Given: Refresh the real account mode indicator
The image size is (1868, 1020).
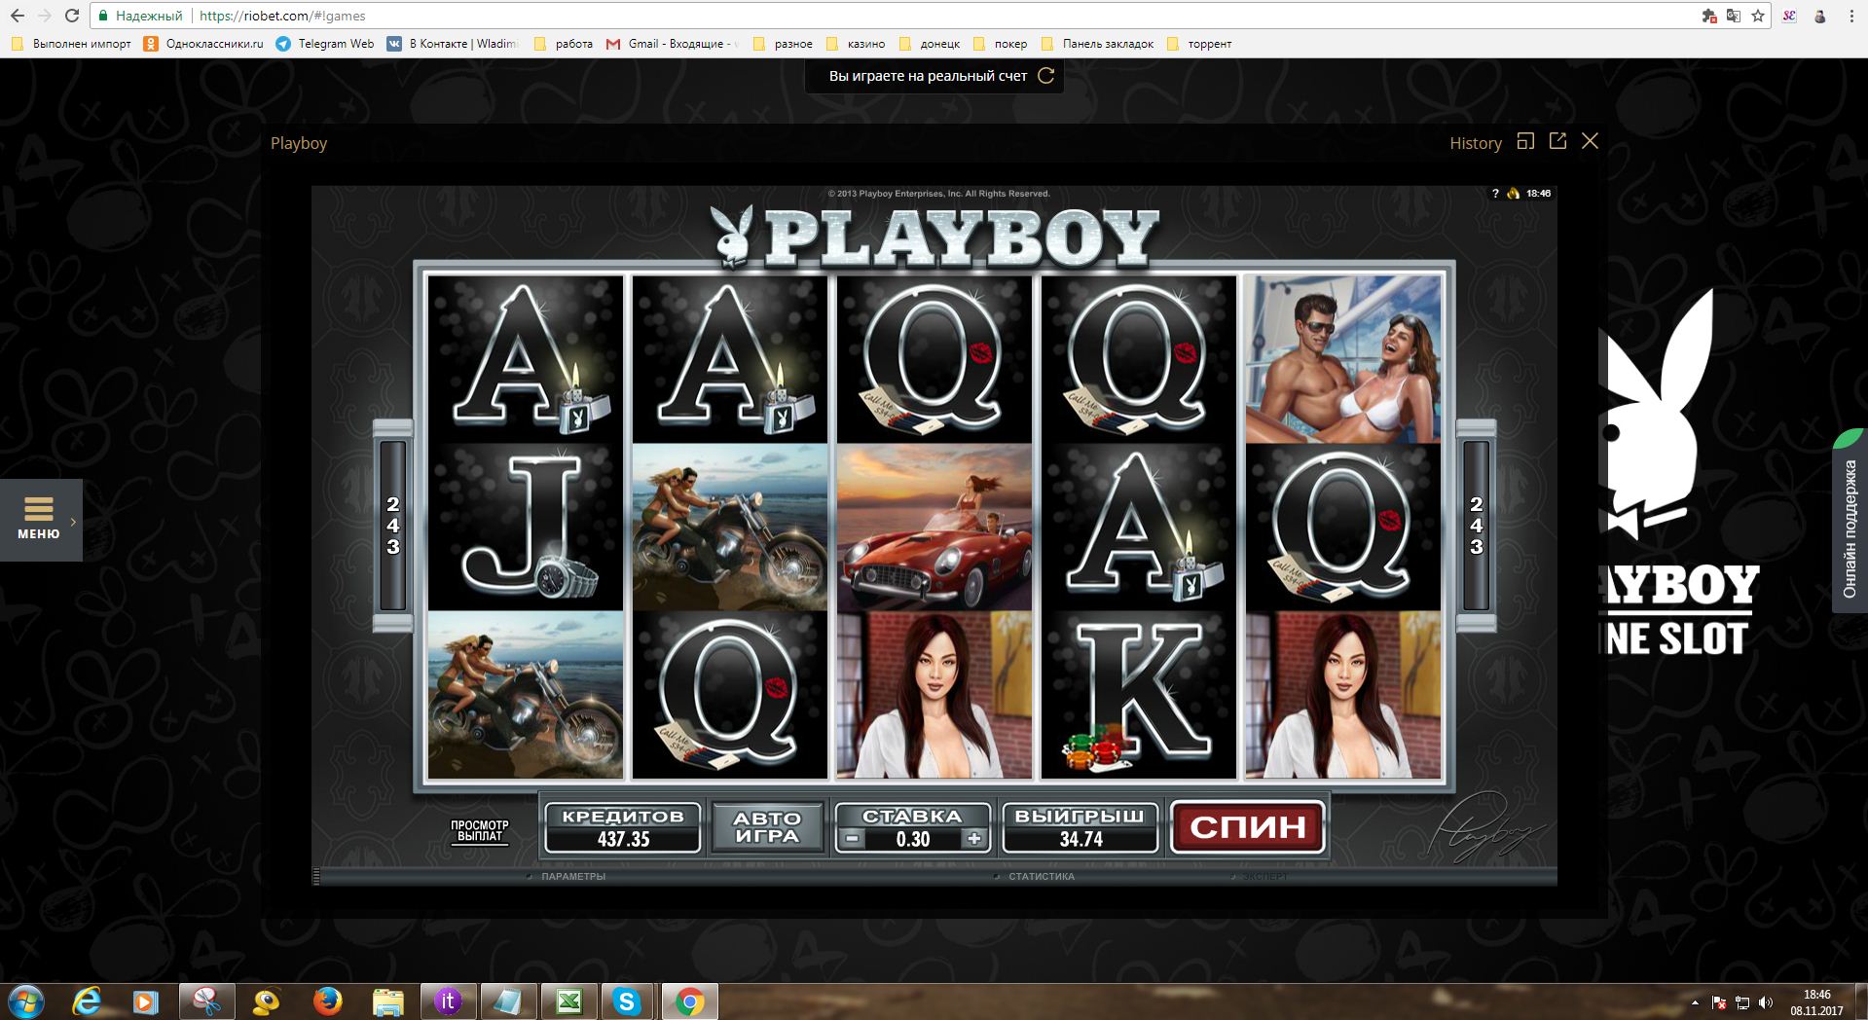Looking at the screenshot, I should point(1046,76).
